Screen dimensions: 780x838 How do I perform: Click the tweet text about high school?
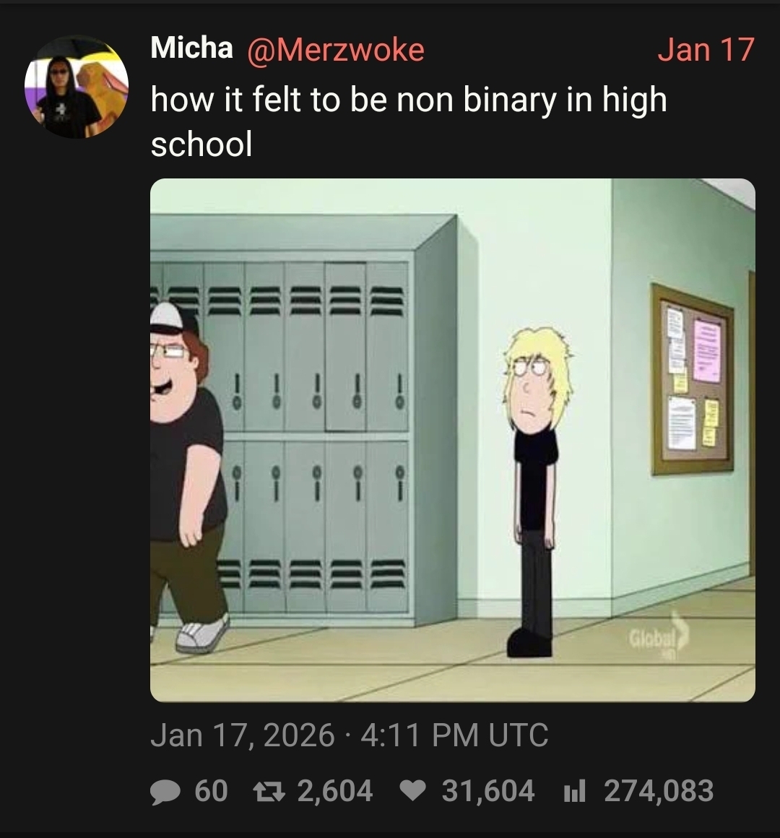click(409, 121)
